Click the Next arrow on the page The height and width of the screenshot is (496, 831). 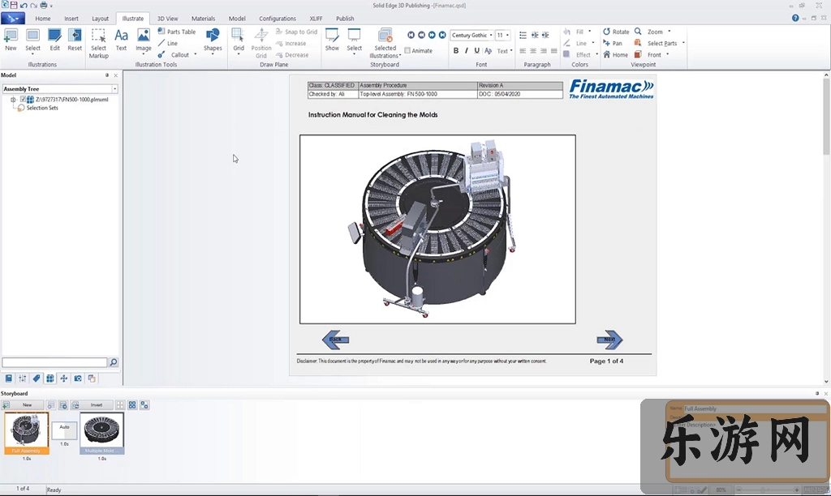tap(609, 340)
